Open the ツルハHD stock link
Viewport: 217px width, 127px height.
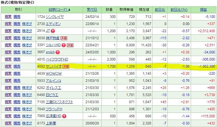(53, 45)
